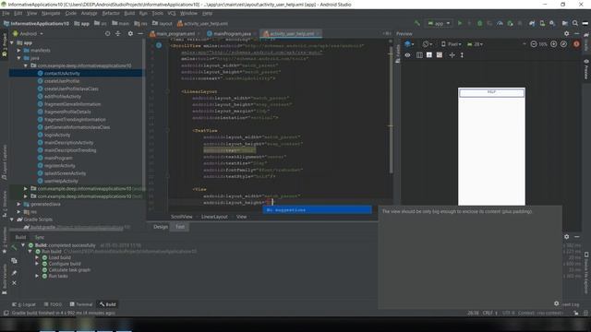Click ScrollView in the editor breadcrumb
Image resolution: width=591 pixels, height=332 pixels.
coord(181,217)
